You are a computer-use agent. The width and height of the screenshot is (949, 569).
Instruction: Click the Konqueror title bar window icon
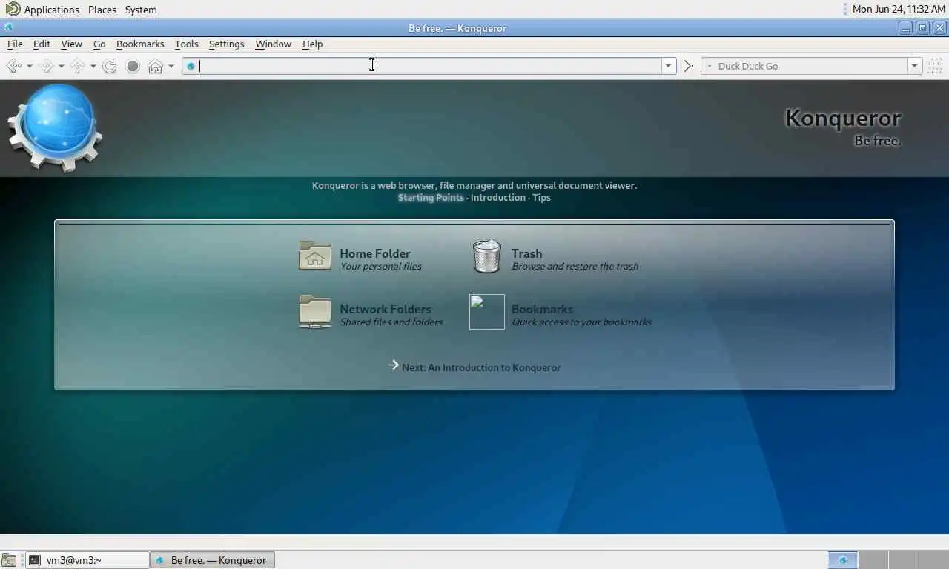(8, 28)
